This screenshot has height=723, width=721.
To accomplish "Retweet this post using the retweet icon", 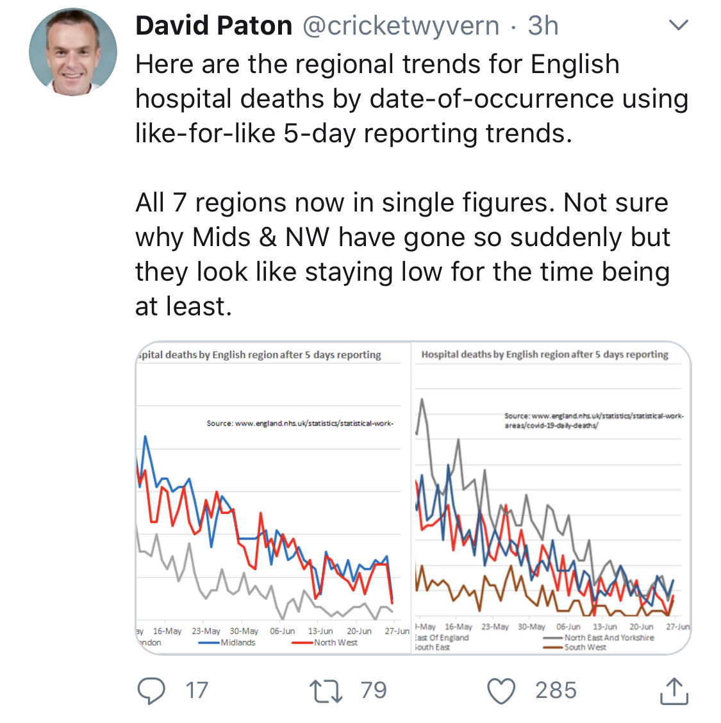I will click(x=326, y=690).
